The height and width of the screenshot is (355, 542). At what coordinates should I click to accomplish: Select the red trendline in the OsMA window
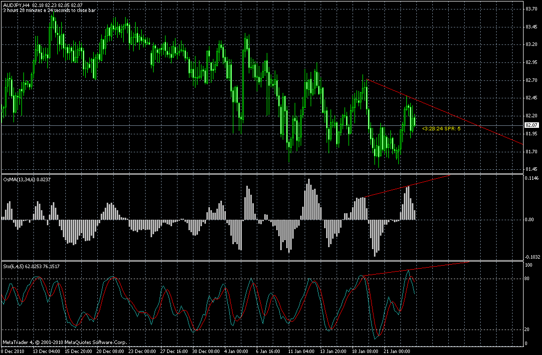coord(407,186)
